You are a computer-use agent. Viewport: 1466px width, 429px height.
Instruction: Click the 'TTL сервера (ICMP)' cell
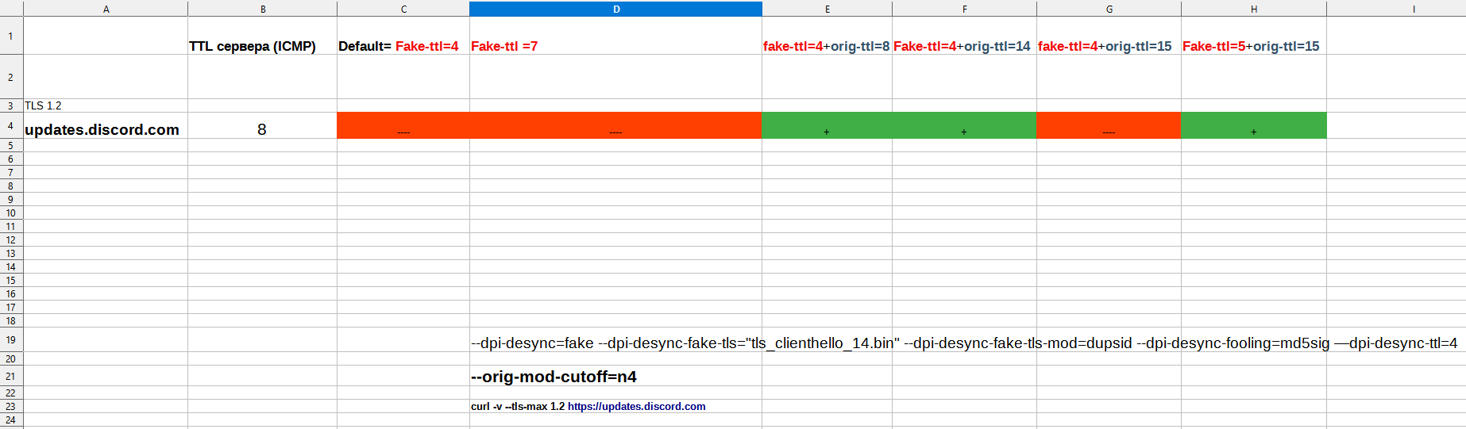[263, 36]
